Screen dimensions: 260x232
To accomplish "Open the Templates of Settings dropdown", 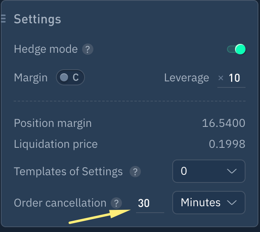I will [208, 171].
